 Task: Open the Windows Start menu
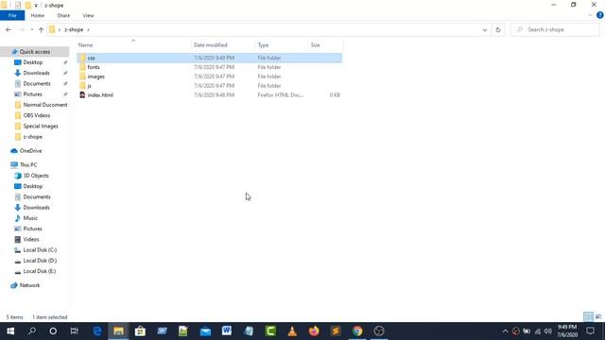pyautogui.click(x=10, y=331)
